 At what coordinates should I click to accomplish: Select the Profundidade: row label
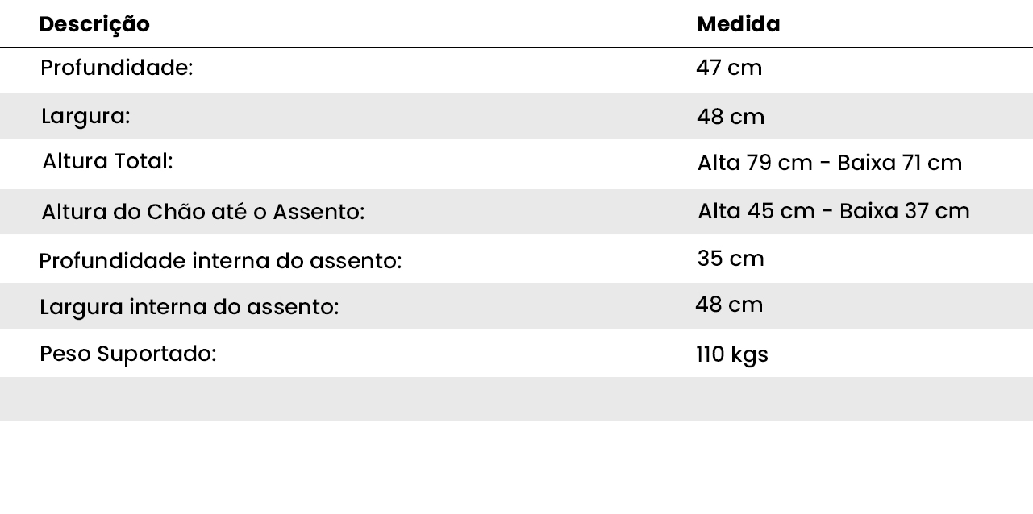click(x=117, y=68)
